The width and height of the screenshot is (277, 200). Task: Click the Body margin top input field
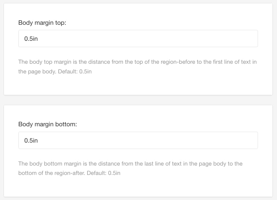[138, 38]
